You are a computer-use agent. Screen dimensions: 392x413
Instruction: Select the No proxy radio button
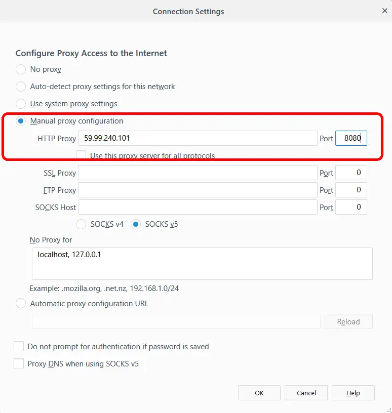click(20, 69)
